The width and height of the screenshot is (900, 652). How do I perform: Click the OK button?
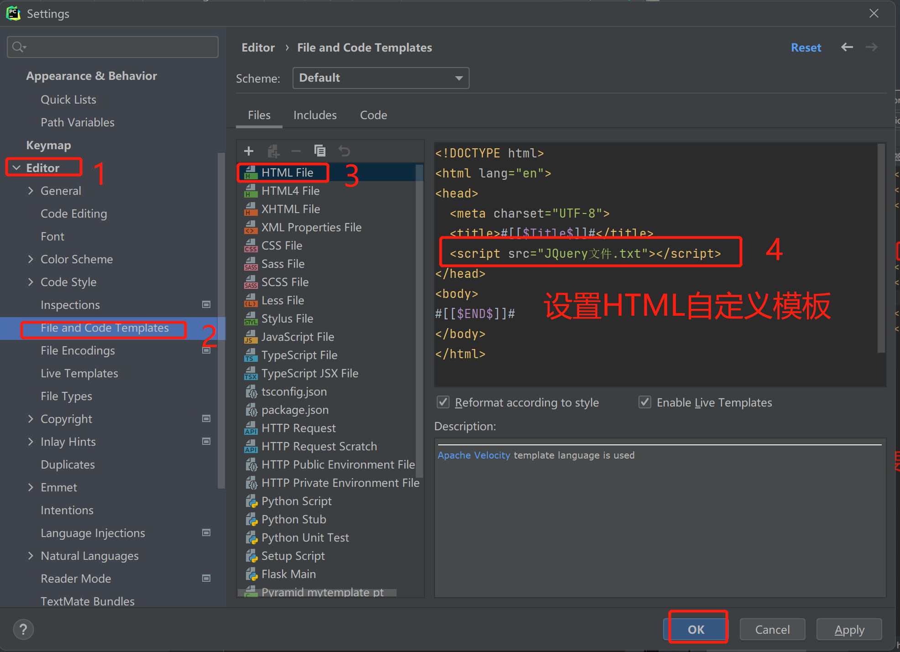696,630
